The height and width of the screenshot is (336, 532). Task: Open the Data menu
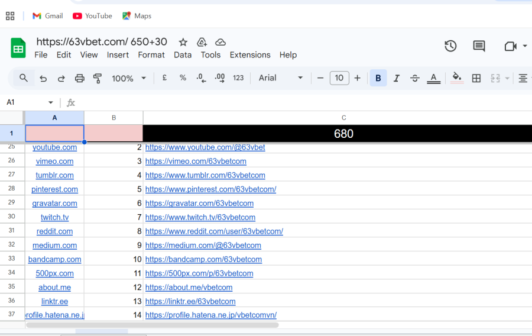coord(183,54)
